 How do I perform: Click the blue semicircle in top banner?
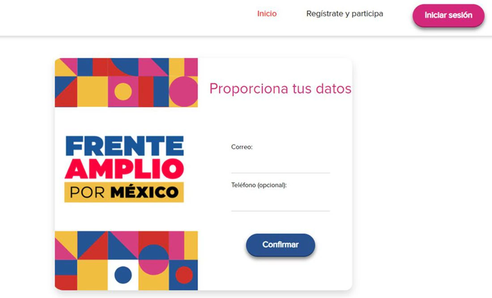point(123,67)
